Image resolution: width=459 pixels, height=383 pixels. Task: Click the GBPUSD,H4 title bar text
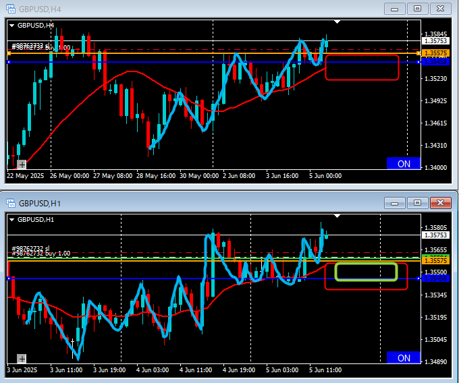point(40,9)
